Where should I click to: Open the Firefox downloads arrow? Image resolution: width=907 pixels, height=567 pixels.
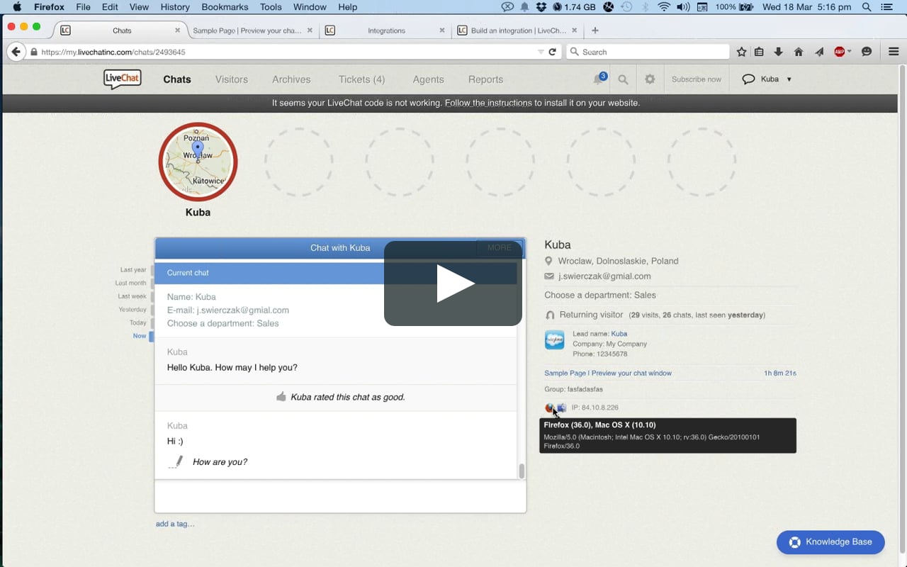(x=778, y=52)
